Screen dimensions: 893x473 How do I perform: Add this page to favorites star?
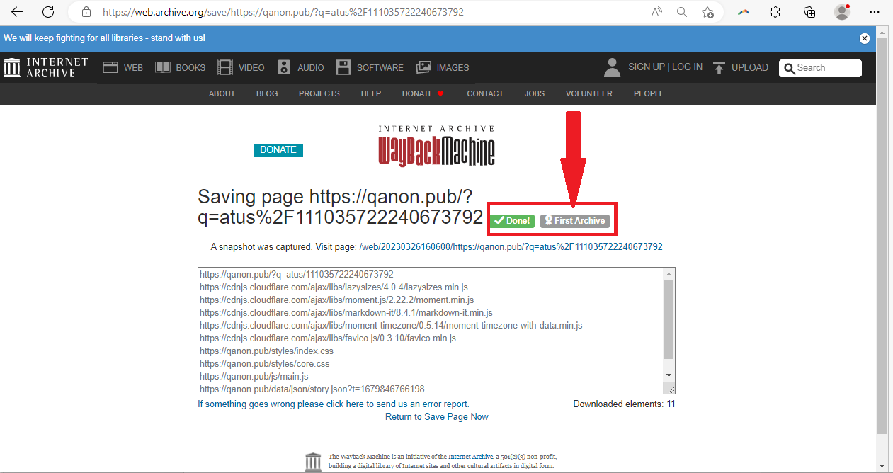(707, 12)
